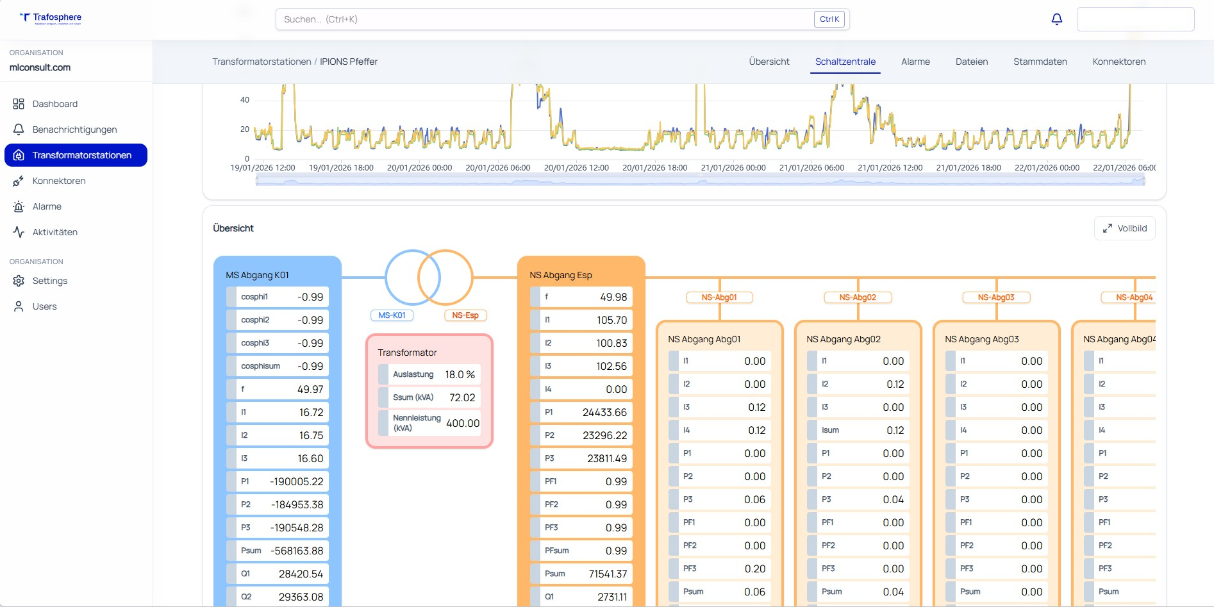This screenshot has height=607, width=1214.
Task: Click the Benachrichtigungen bell icon in sidebar
Action: [19, 129]
